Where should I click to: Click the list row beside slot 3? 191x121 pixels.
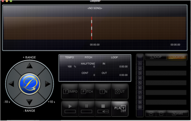coord(166,73)
